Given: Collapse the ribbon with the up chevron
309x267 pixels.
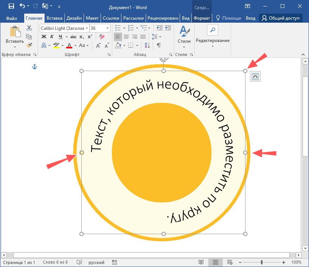Looking at the screenshot, I should pos(303,54).
